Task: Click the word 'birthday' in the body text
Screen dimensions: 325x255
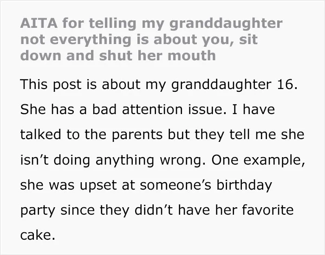Action: coord(244,185)
